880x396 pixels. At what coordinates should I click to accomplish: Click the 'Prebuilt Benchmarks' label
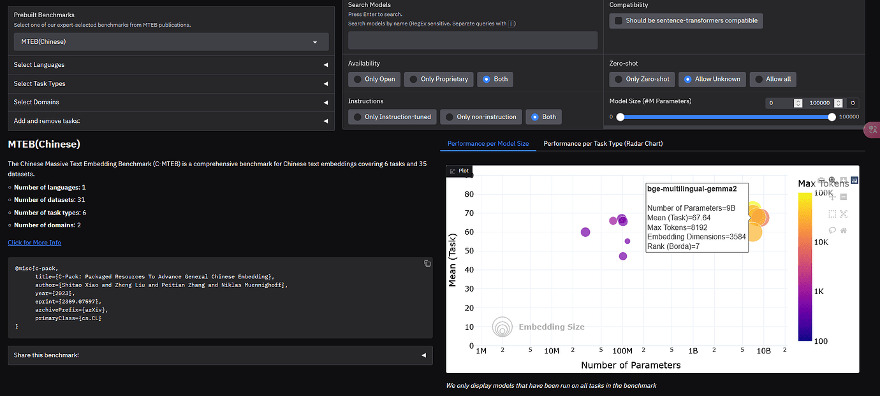44,15
